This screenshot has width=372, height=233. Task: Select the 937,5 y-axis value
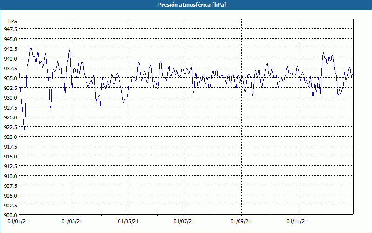[x=10, y=69]
